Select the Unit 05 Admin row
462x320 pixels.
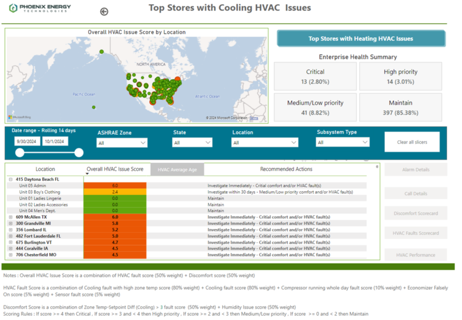click(x=187, y=186)
